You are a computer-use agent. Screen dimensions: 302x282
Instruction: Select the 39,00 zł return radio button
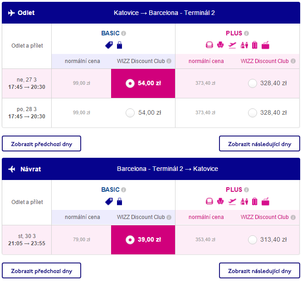130,240
